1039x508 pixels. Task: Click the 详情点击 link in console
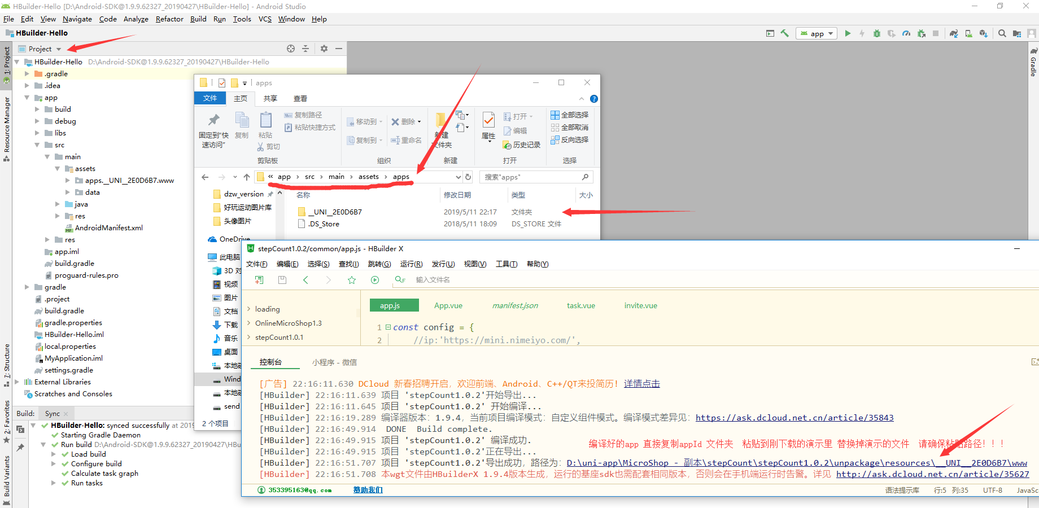point(641,384)
